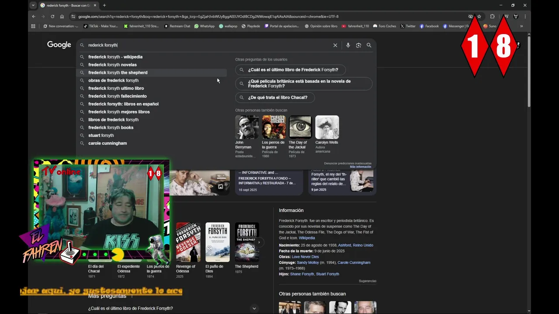Screen dimensions: 559x314
Task: Open the Playdede bookmark
Action: [251, 26]
